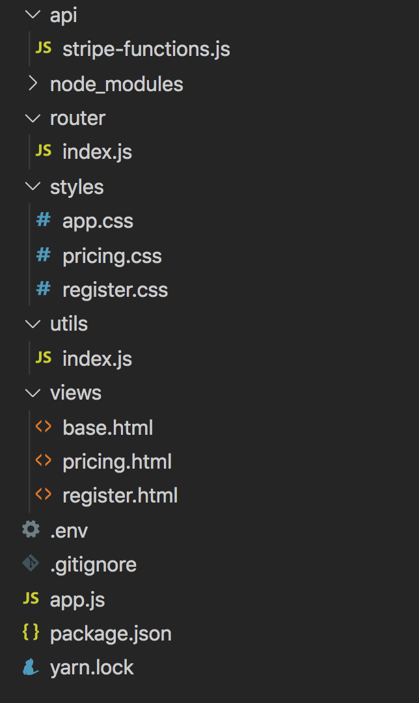The width and height of the screenshot is (419, 703).
Task: Click the HTML brackets icon for base.html
Action: tap(44, 427)
